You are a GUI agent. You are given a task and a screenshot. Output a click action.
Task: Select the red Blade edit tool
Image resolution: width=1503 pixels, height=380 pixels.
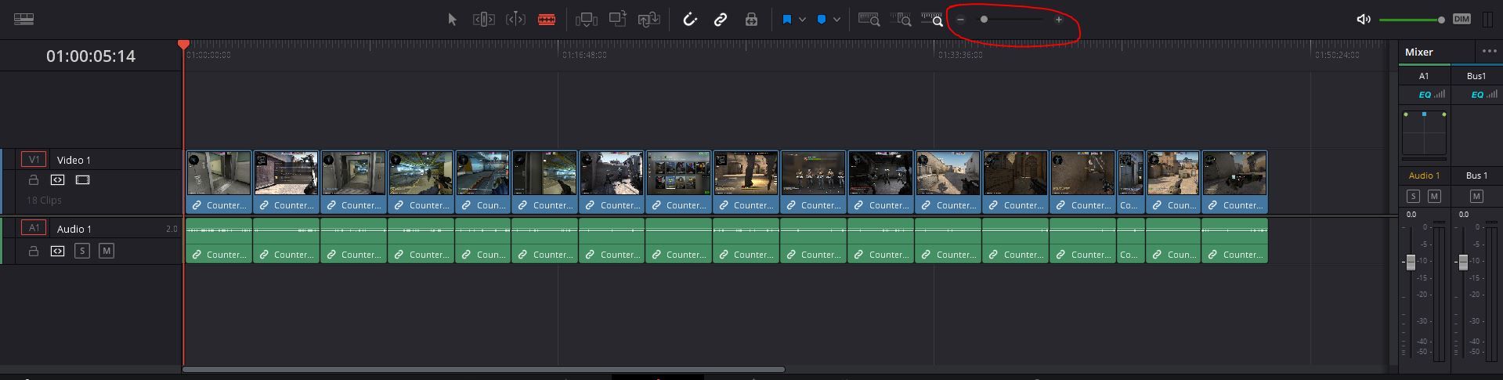(x=547, y=20)
